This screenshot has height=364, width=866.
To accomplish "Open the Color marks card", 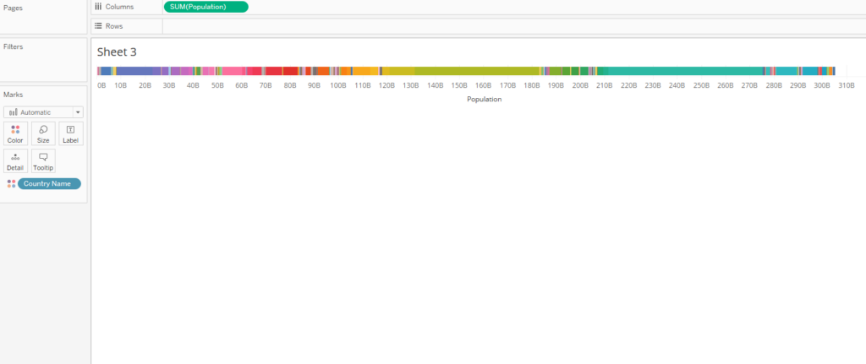I will coord(15,133).
